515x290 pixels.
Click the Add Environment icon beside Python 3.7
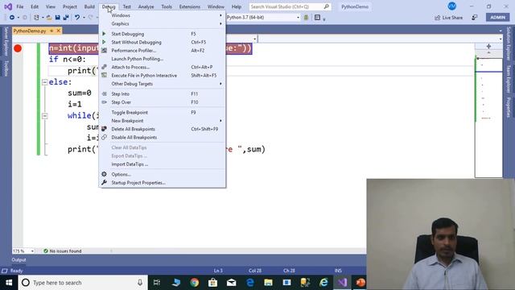pyautogui.click(x=306, y=18)
